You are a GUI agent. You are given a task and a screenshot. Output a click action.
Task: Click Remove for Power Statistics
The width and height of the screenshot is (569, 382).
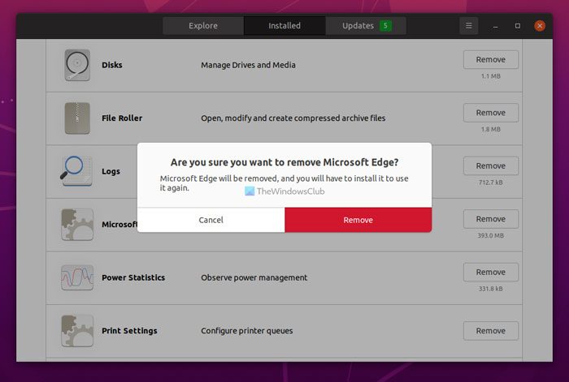[490, 272]
